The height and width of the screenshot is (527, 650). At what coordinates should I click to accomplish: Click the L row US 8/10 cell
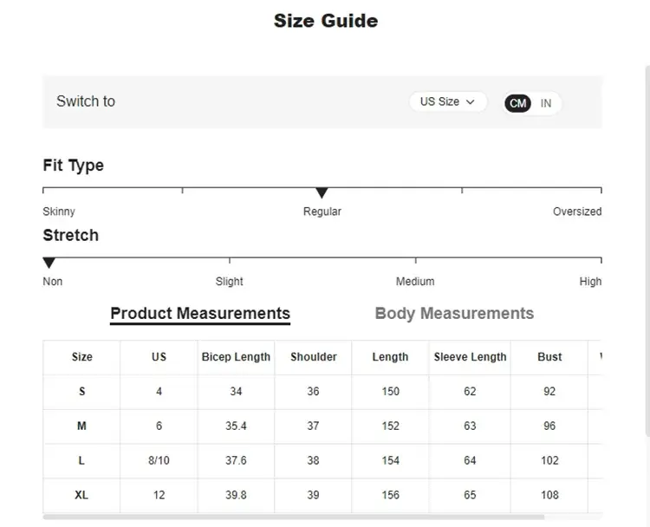click(159, 461)
